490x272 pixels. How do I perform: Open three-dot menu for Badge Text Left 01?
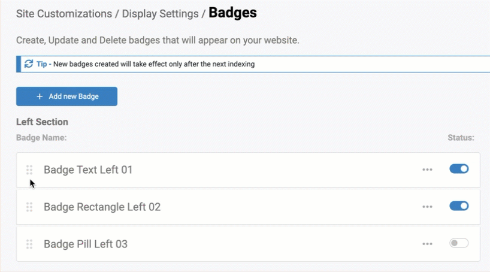click(x=427, y=170)
